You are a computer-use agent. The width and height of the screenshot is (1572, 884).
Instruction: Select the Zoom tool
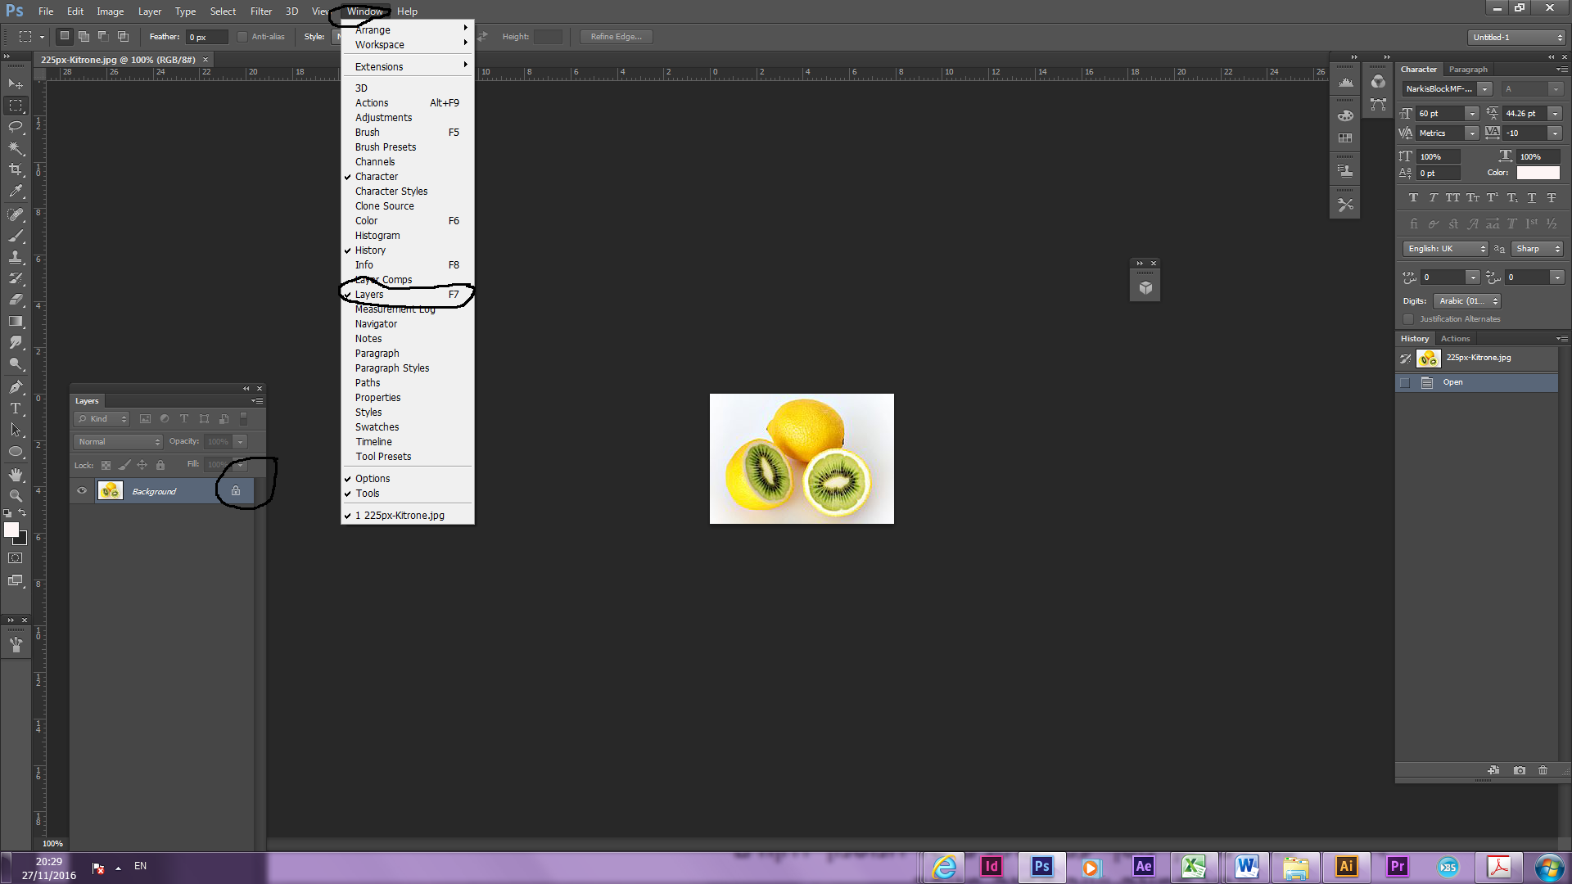pos(16,496)
